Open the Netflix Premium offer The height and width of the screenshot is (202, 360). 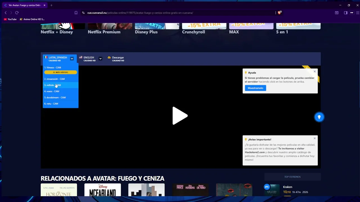coord(110,29)
